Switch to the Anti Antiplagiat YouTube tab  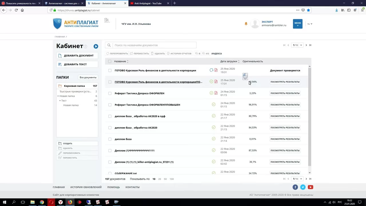(148, 3)
